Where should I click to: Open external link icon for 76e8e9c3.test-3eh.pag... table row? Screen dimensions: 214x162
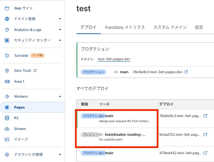pos(205,116)
